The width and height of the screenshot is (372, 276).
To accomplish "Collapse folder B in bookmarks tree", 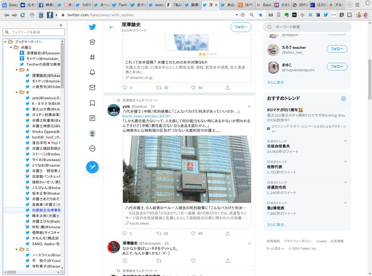I will pyautogui.click(x=17, y=92).
